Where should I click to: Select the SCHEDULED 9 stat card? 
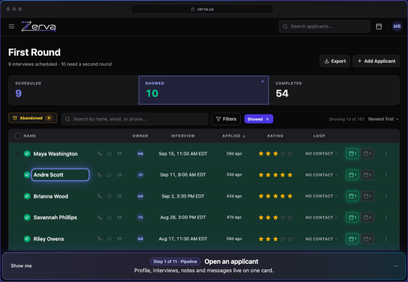74,90
